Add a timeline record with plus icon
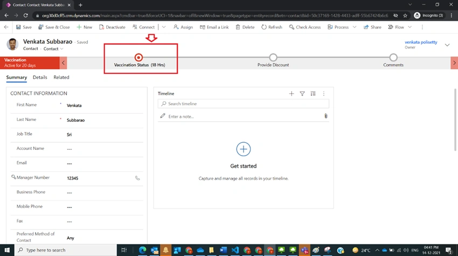This screenshot has width=458, height=256. (292, 94)
